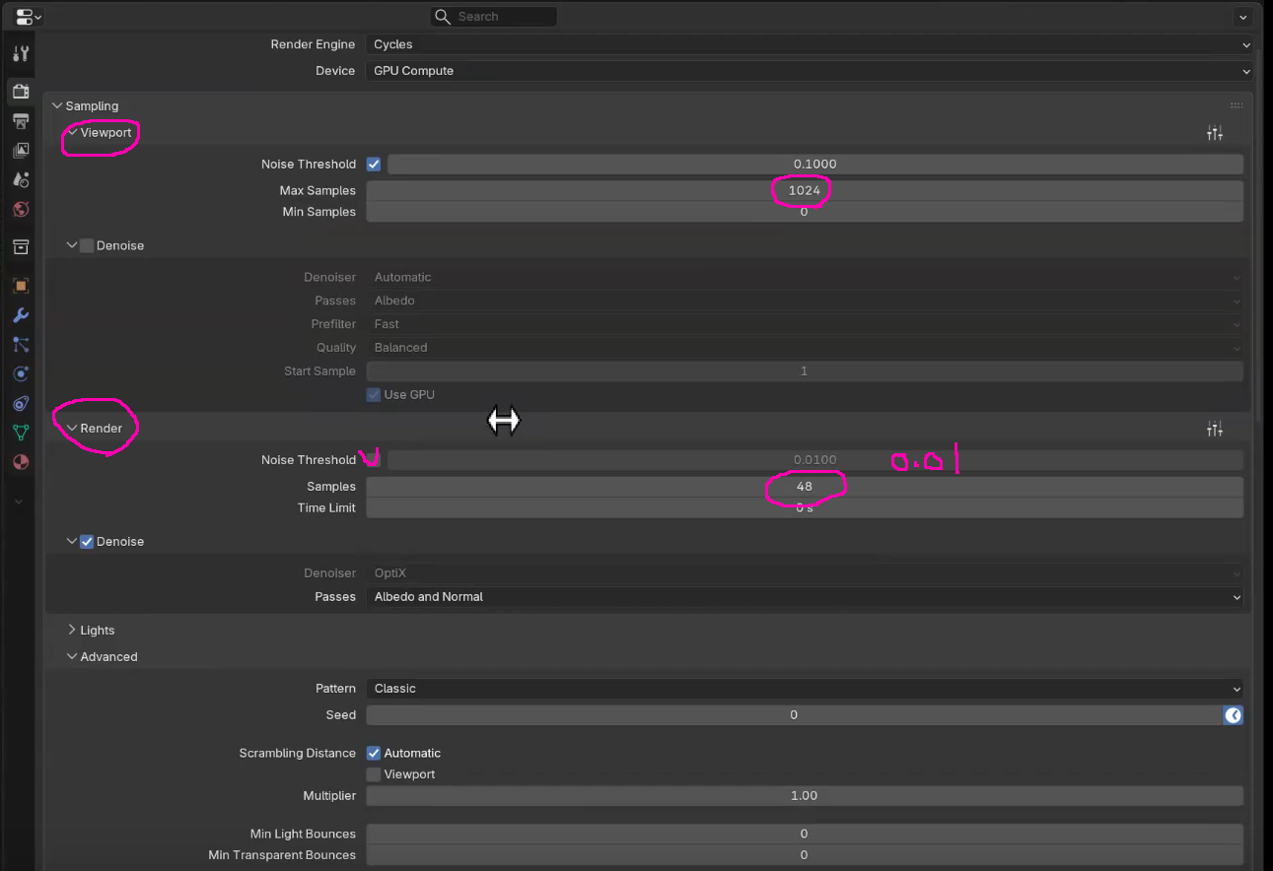Click the Multiplier 1.00 slider

805,796
